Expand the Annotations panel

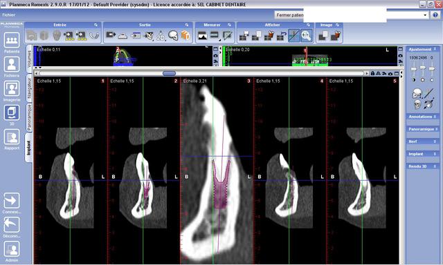(423, 117)
